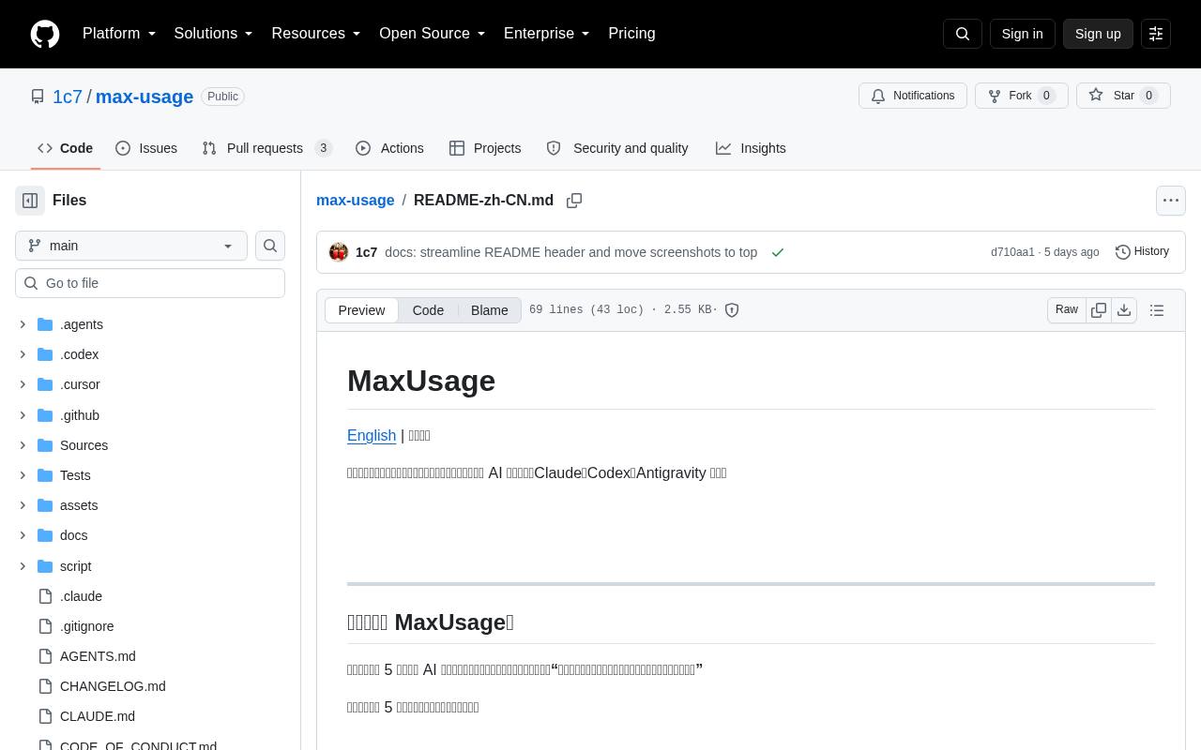Click the Go to file input

(150, 283)
